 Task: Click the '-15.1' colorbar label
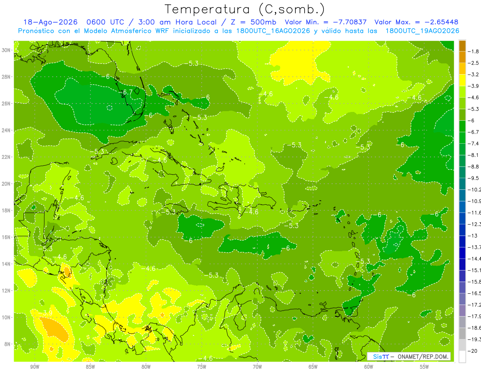coord(475,270)
